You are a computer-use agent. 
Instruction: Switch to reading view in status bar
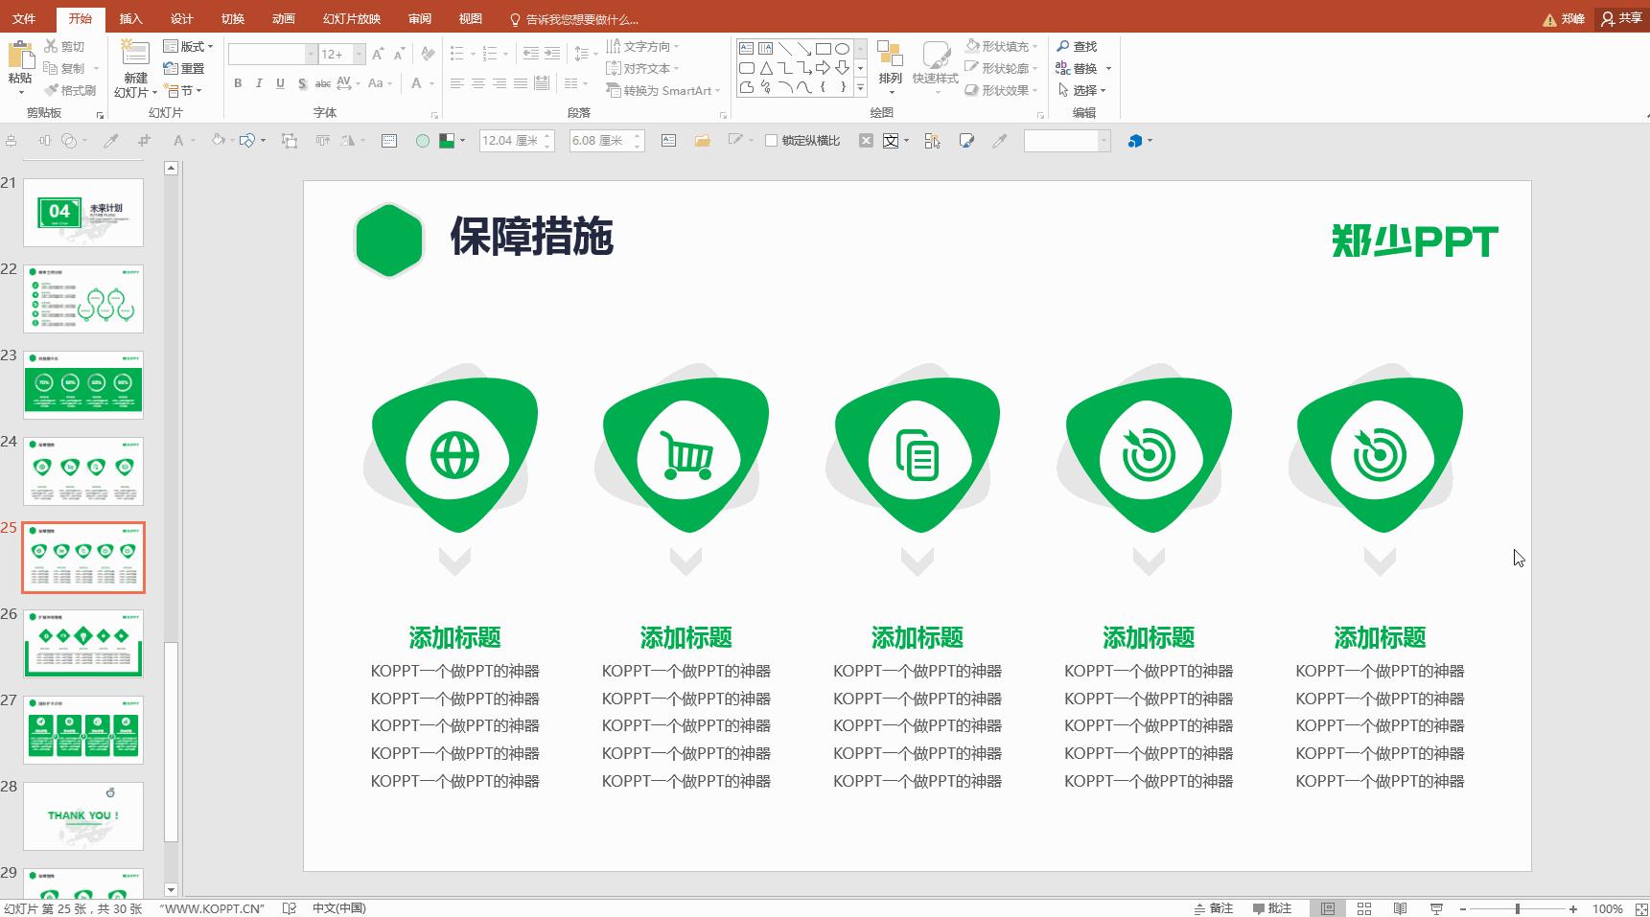(1400, 908)
